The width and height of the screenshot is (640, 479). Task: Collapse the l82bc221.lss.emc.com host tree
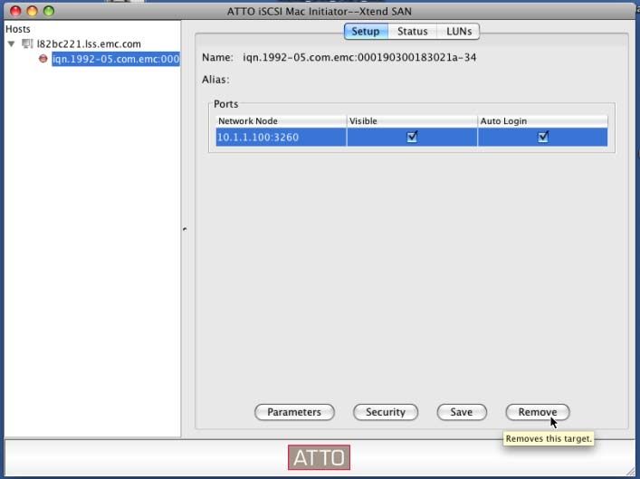pos(12,43)
